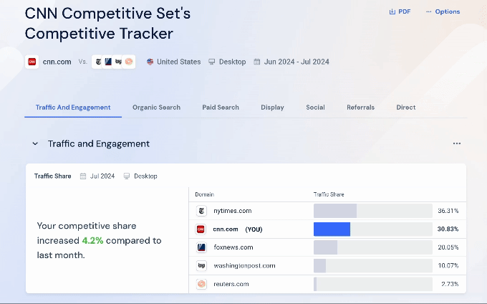Select the Direct tab
The image size is (487, 304).
[405, 108]
